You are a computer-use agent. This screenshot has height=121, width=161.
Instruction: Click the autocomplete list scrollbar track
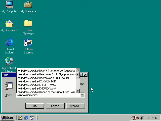[78, 84]
